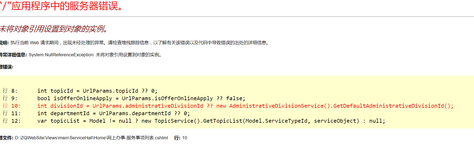Click the unhandled exception description sentence
474x146 pixels.
tap(140, 43)
